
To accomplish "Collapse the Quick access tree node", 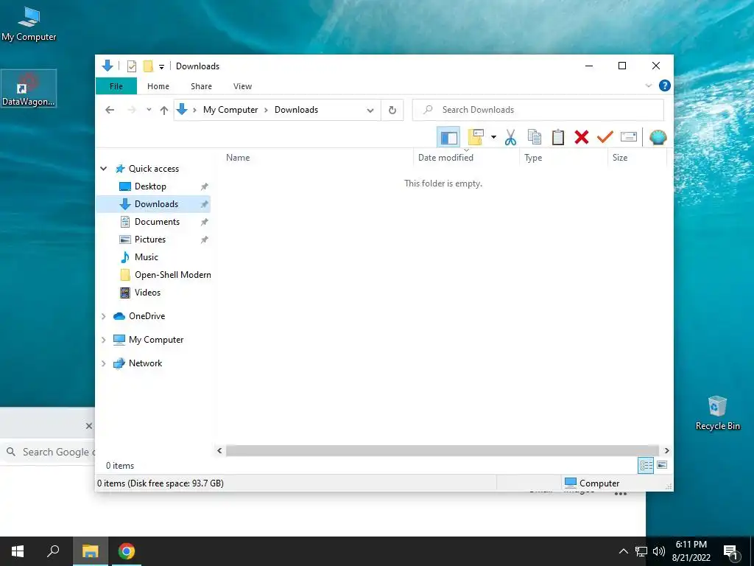I will click(x=103, y=169).
